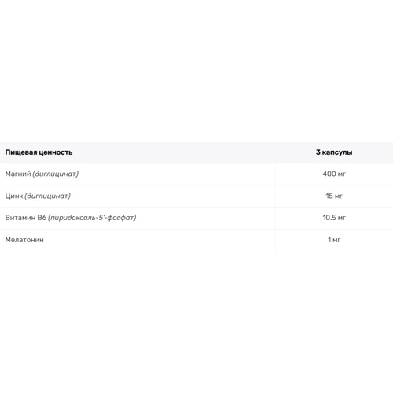Click the '10.5 мг' value cell
Screen dimensions: 393x393
click(x=334, y=218)
